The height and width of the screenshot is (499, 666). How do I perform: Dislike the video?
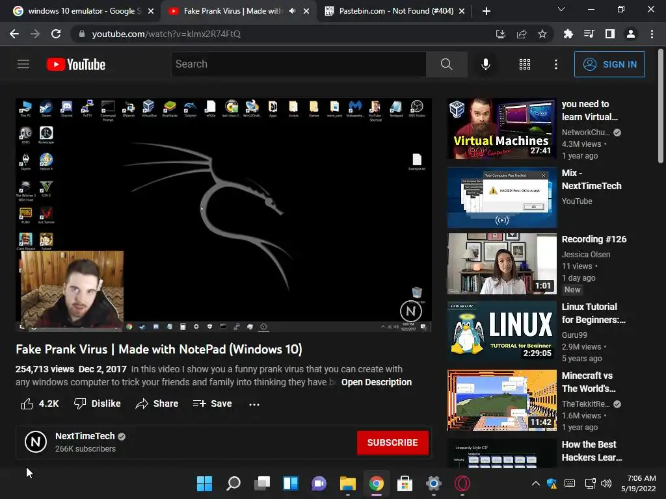click(98, 403)
